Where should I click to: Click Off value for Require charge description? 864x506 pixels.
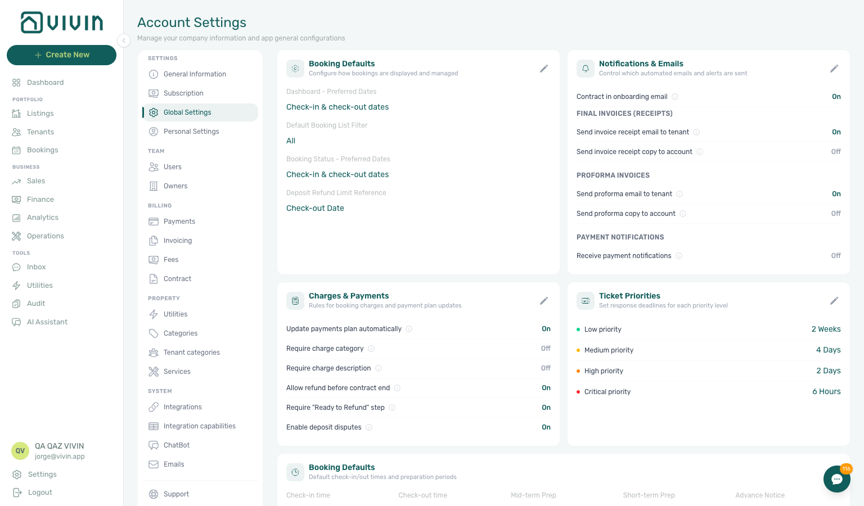[546, 368]
